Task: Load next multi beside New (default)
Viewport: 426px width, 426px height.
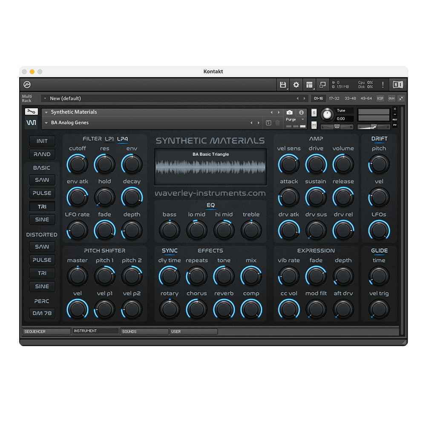Action: coord(304,98)
